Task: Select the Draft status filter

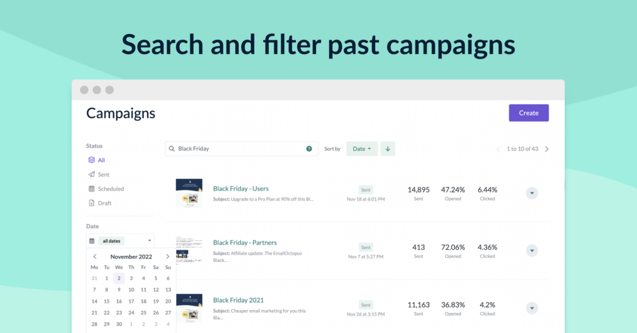Action: click(x=105, y=203)
